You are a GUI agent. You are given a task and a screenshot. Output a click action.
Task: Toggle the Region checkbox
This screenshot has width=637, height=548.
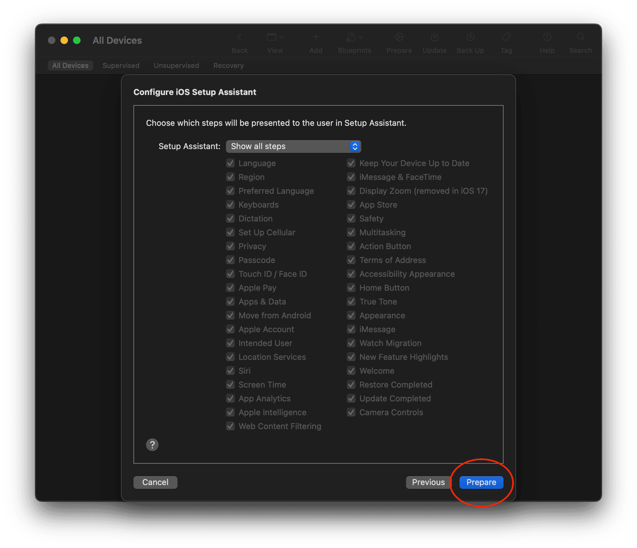pos(230,177)
